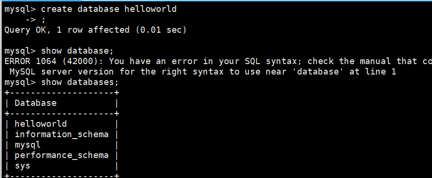Select the information_schema row

[x=61, y=134]
